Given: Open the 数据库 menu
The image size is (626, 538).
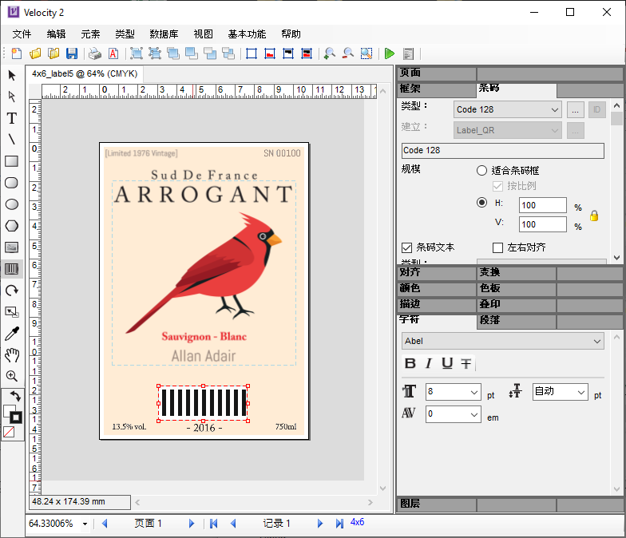Looking at the screenshot, I should (x=164, y=34).
